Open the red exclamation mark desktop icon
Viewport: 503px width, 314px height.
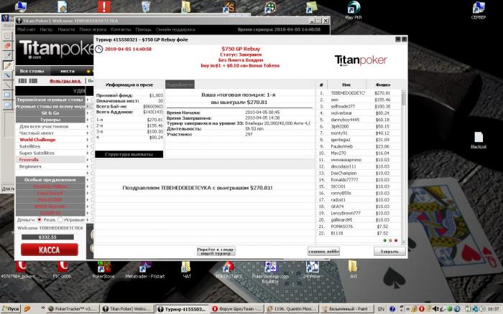point(104,6)
